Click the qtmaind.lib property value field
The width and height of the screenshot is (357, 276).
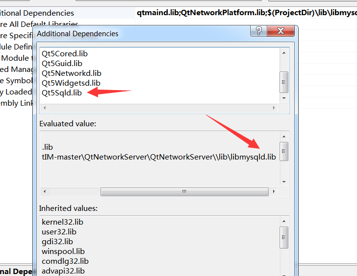247,13
